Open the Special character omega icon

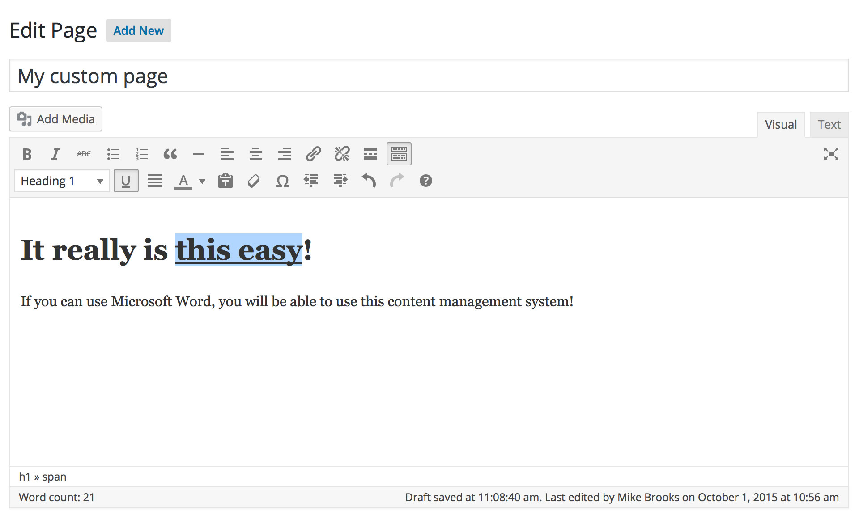pyautogui.click(x=282, y=181)
